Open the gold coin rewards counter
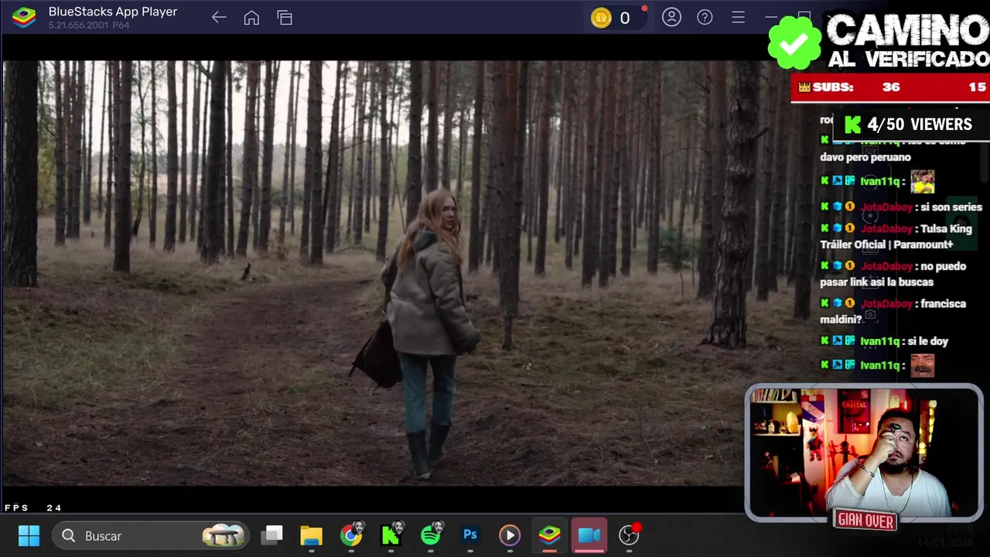Viewport: 990px width, 557px height. [616, 18]
